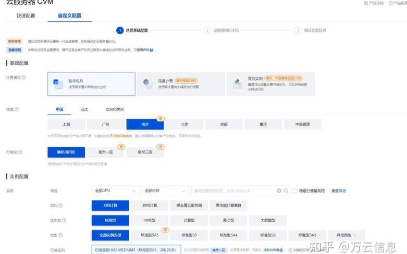Select 异构计算 architecture

[150, 206]
